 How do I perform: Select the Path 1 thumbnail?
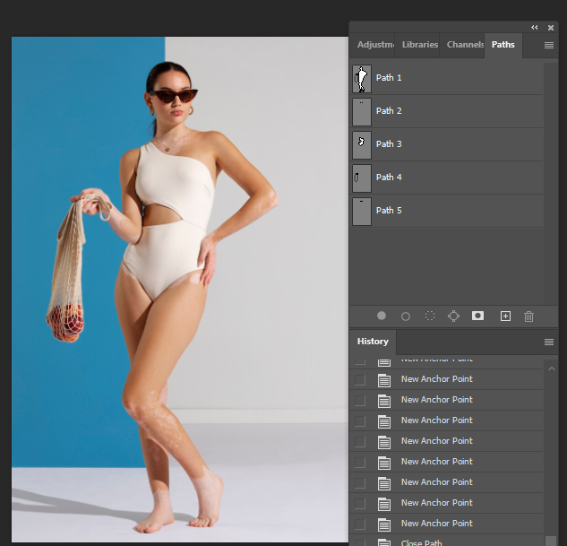(x=362, y=79)
